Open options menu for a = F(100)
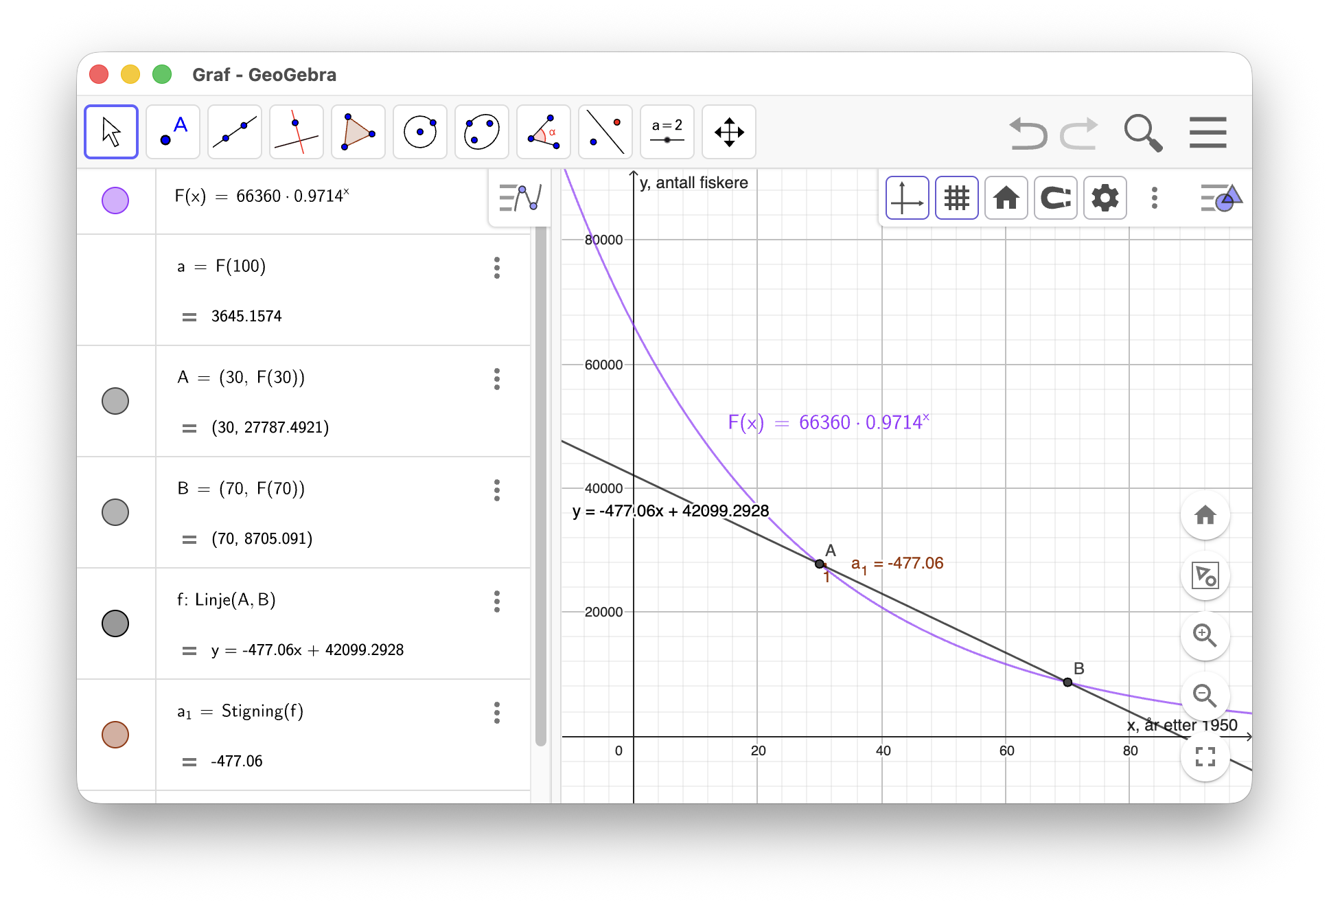The width and height of the screenshot is (1329, 905). click(x=497, y=268)
